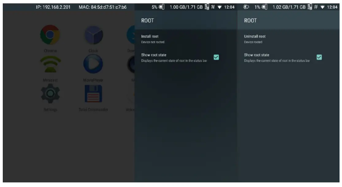
Task: Click the # root indicator after 1.00 GB RAM icon
Action: [x=213, y=7]
